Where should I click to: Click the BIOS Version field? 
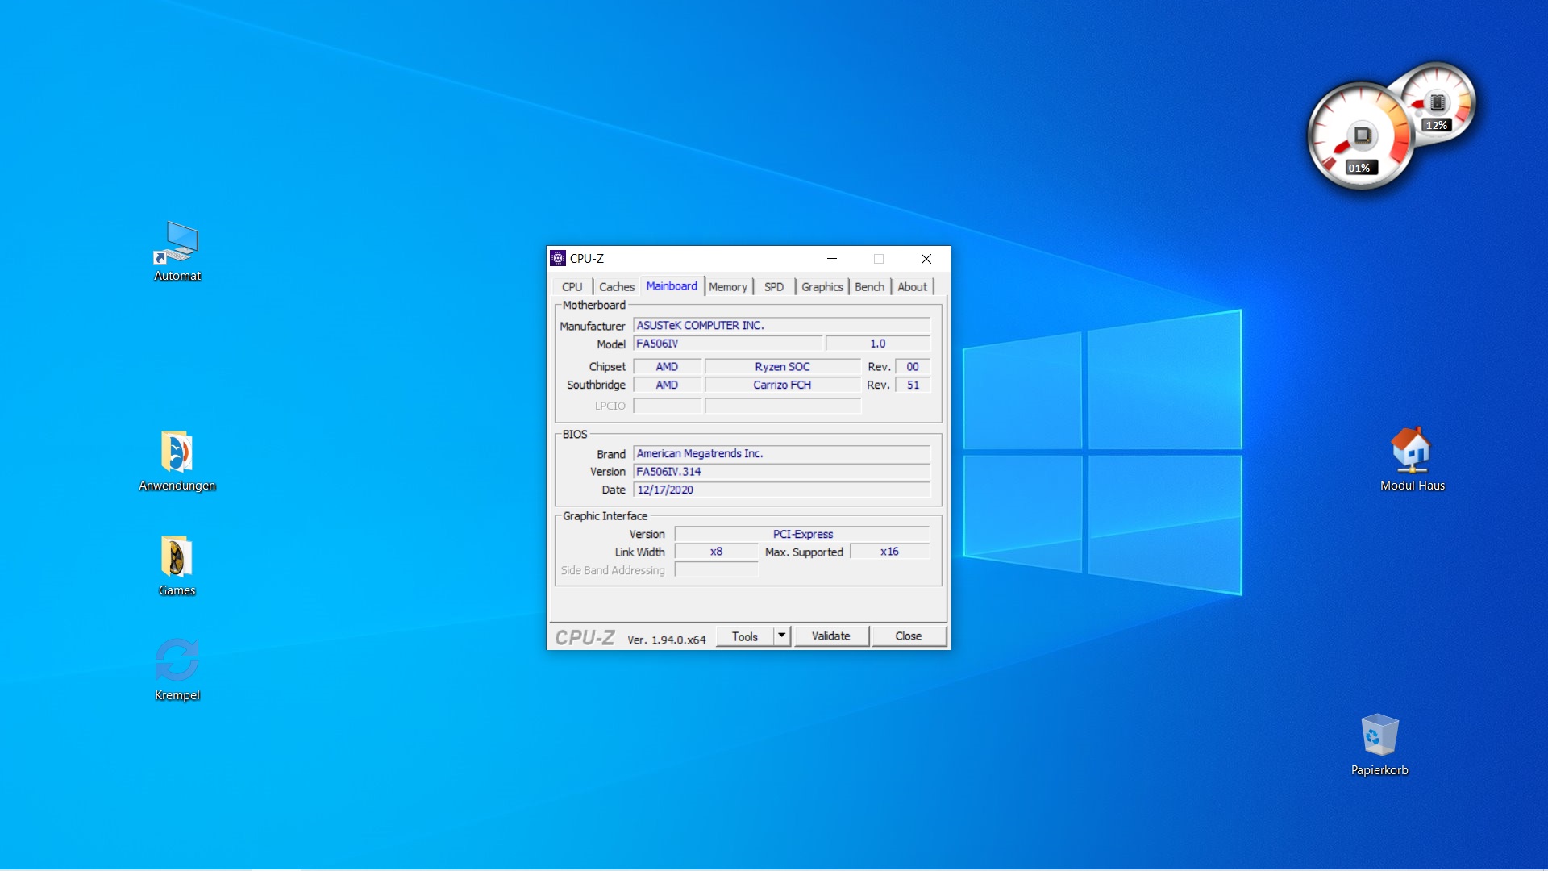(781, 472)
